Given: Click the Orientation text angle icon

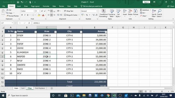Looking at the screenshot, I should 58,11.
